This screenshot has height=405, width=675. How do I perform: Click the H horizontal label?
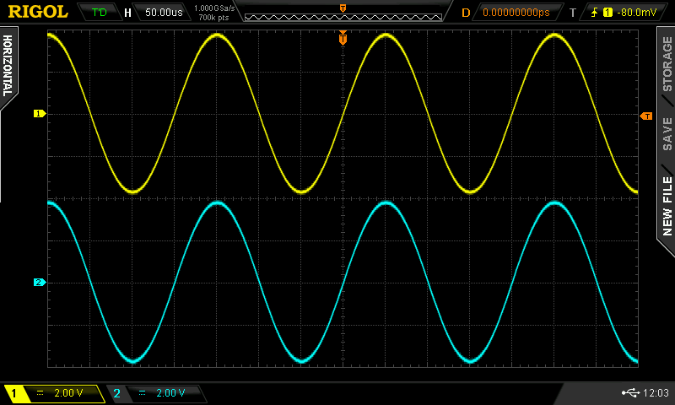(x=127, y=13)
